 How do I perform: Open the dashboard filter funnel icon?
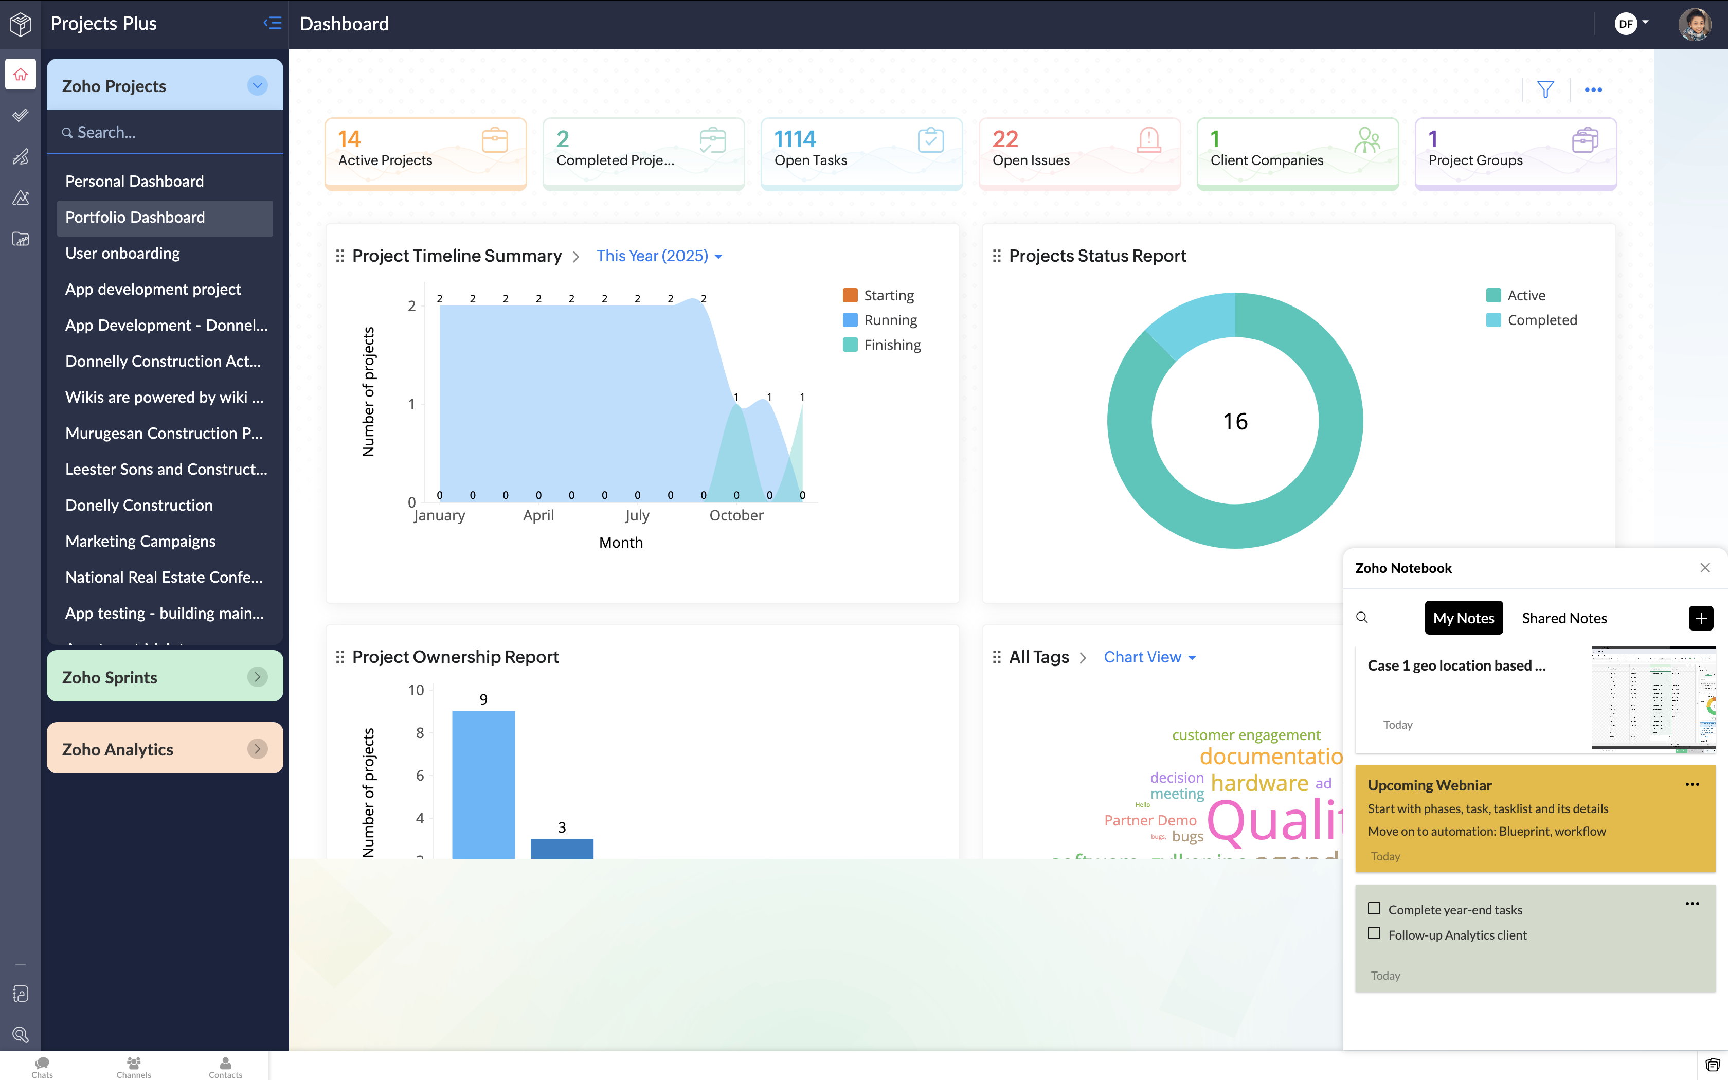point(1546,89)
